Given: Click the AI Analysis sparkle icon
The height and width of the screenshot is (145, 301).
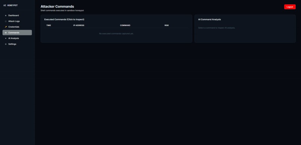Looking at the screenshot, I should pyautogui.click(x=6, y=38).
